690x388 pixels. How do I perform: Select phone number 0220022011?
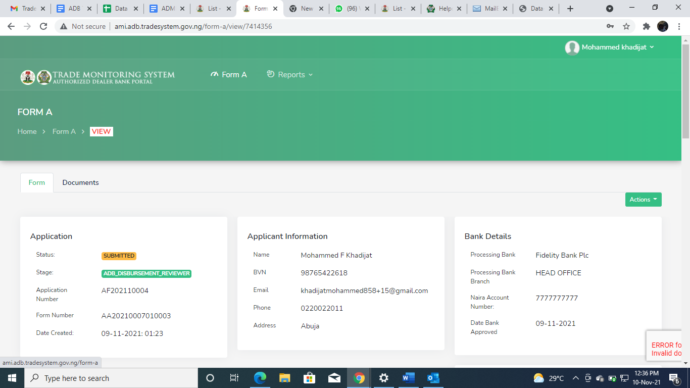(322, 308)
